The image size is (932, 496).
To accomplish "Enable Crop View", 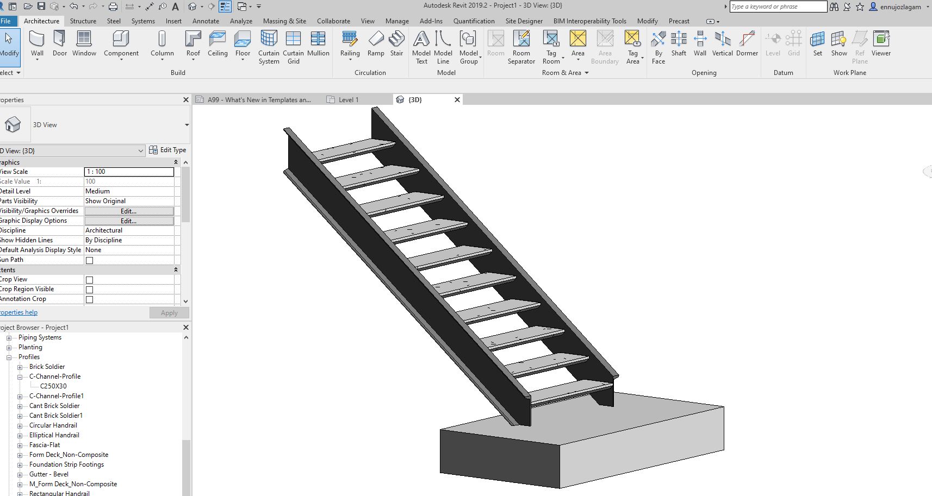I will point(89,279).
